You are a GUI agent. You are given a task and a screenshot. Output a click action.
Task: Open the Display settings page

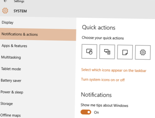(38, 22)
